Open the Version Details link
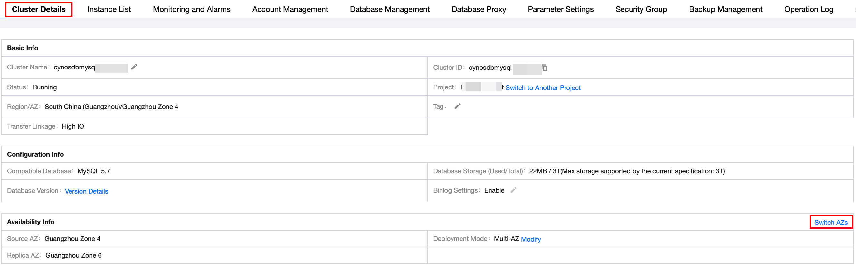 86,191
